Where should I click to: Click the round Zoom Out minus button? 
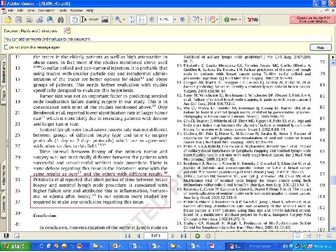(x=152, y=20)
